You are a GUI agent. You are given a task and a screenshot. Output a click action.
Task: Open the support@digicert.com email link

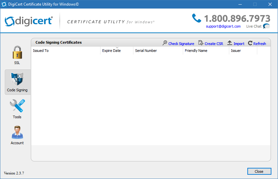(x=223, y=26)
